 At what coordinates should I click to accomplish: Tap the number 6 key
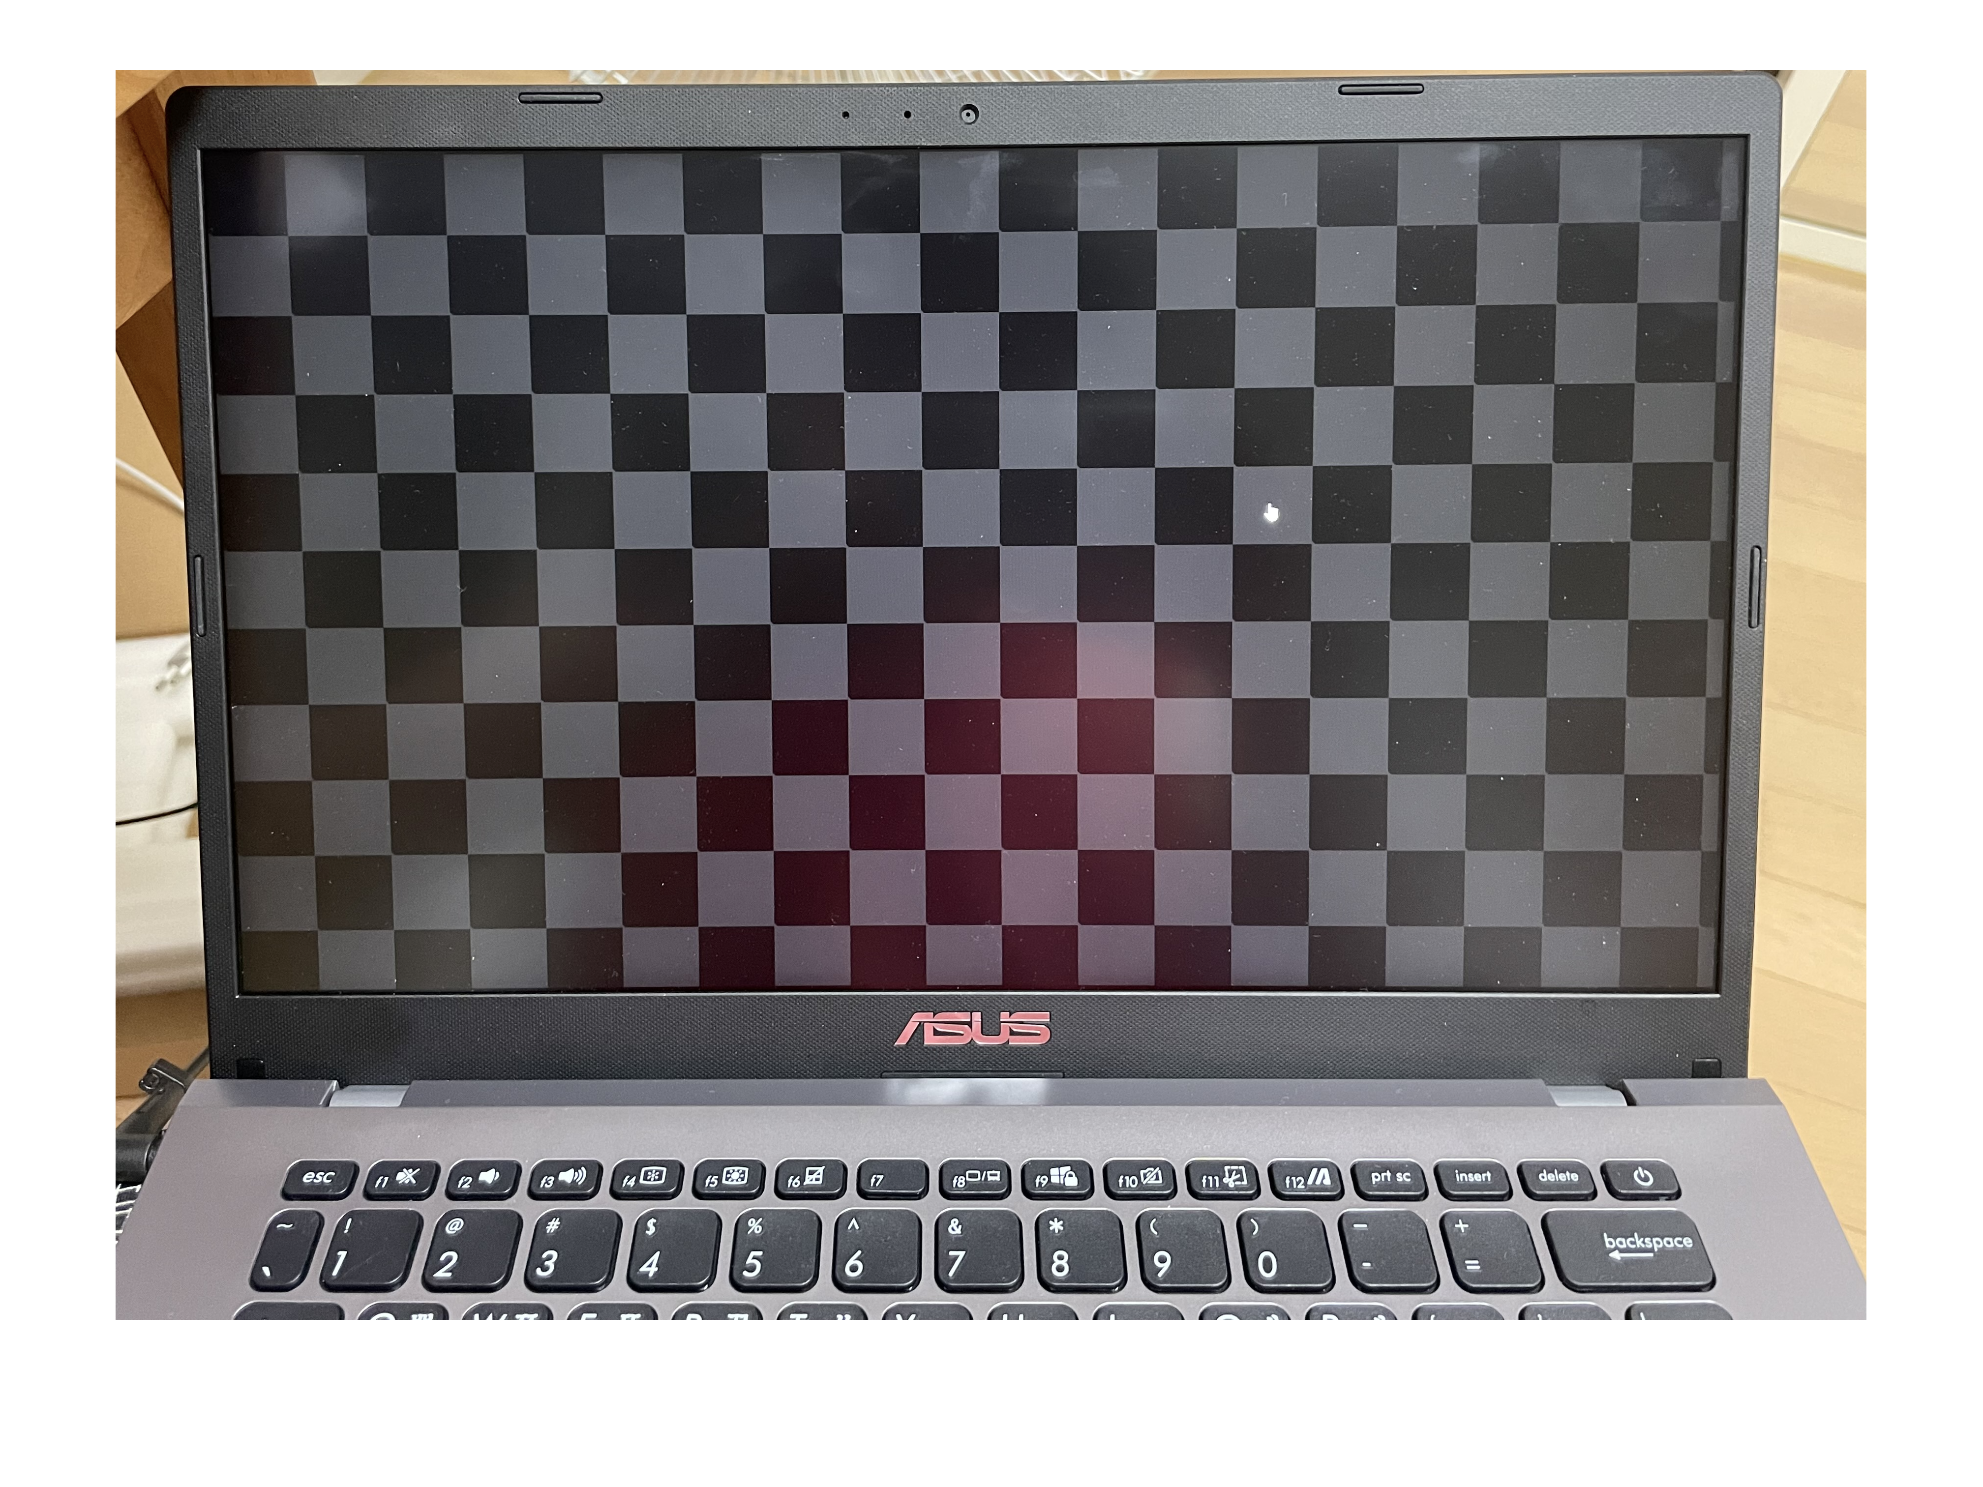(876, 1249)
